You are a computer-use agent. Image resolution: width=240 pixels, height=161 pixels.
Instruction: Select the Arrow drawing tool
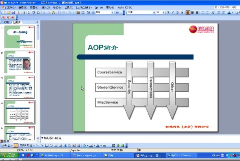point(42,145)
